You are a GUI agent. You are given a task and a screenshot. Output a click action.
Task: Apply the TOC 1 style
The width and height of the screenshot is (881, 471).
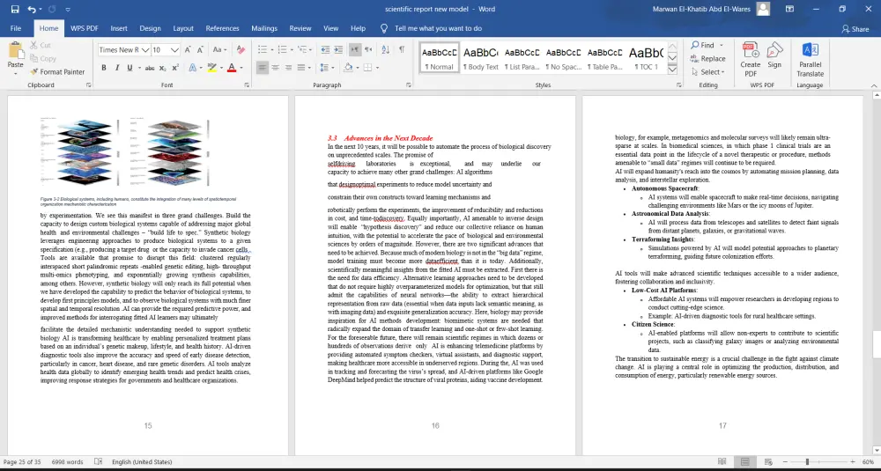coord(646,58)
